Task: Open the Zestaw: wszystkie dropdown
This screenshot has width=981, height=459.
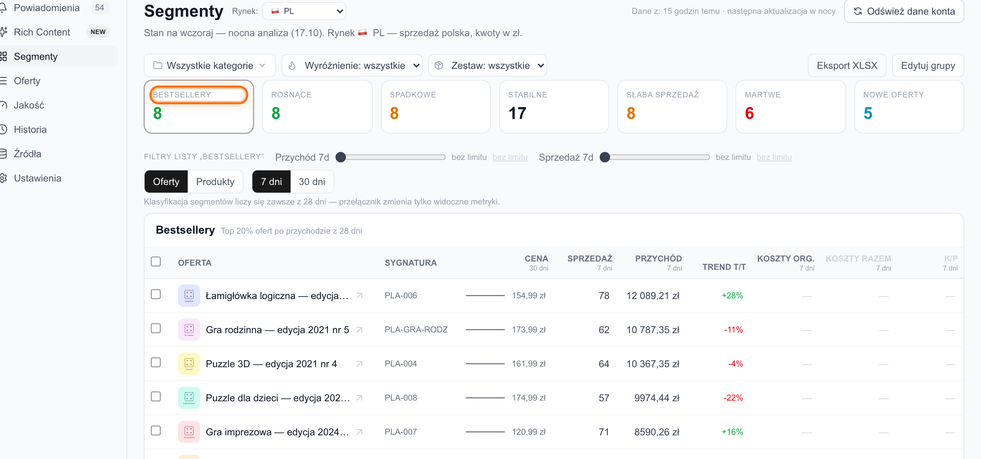Action: [x=487, y=65]
